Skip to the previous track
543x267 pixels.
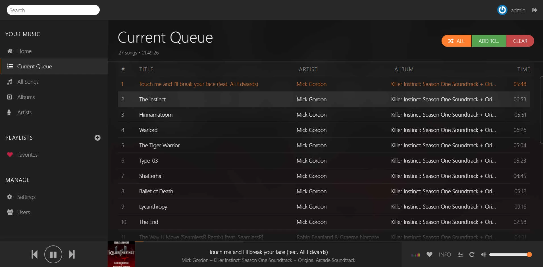click(34, 255)
